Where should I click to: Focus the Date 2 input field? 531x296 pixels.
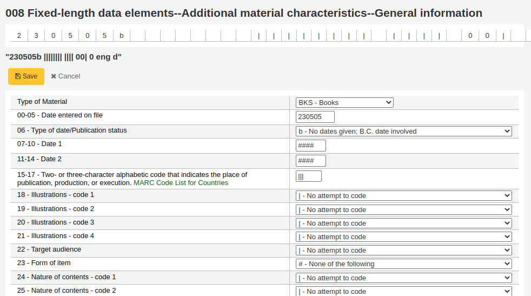pos(310,161)
